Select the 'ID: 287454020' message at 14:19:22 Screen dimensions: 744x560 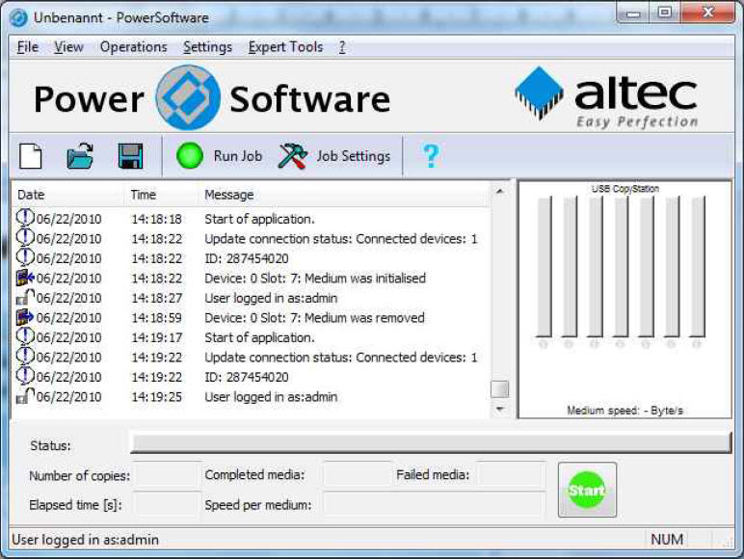click(247, 377)
